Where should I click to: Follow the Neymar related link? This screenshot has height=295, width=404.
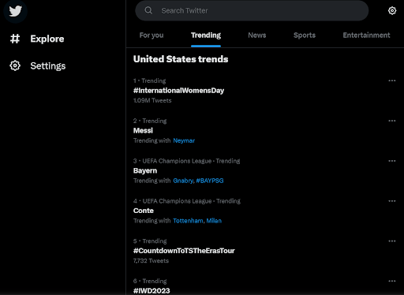(x=184, y=140)
